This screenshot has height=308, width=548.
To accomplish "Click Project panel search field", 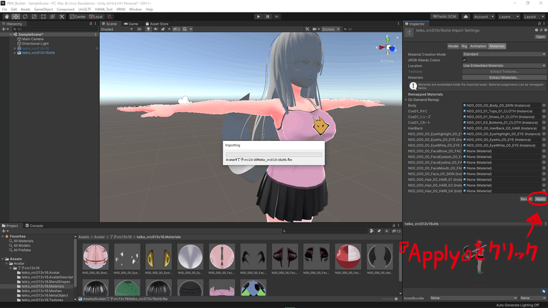I will (324, 231).
